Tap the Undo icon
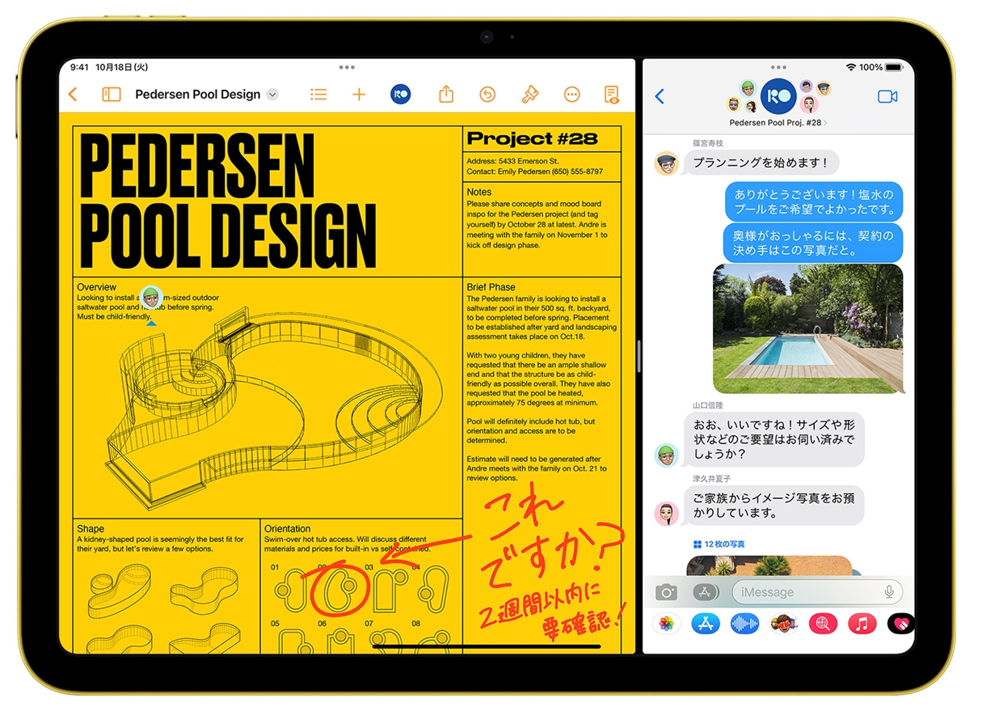 click(x=487, y=95)
